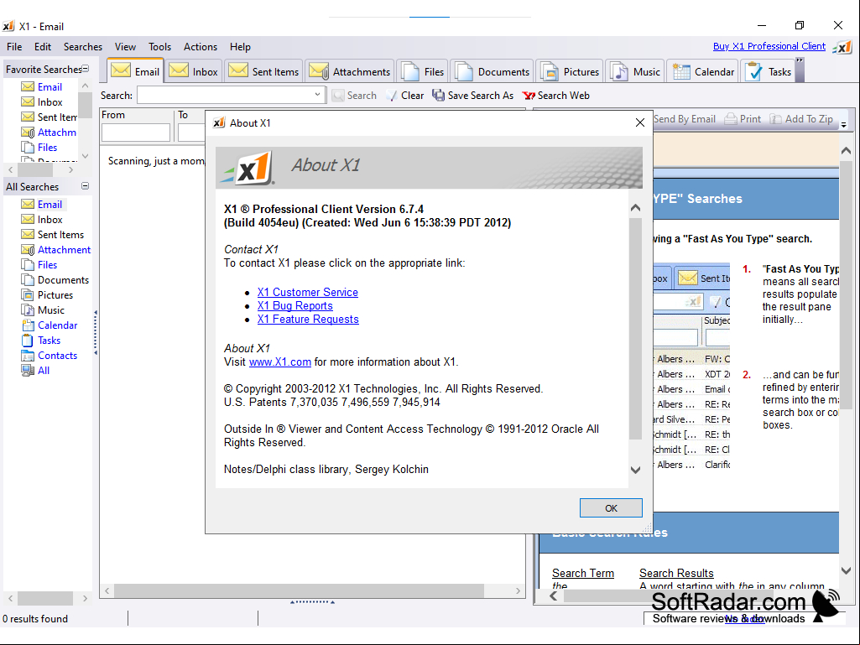Click left sidebar horizontal scroll right arrow
Screen dimensions: 860x645
click(85, 598)
